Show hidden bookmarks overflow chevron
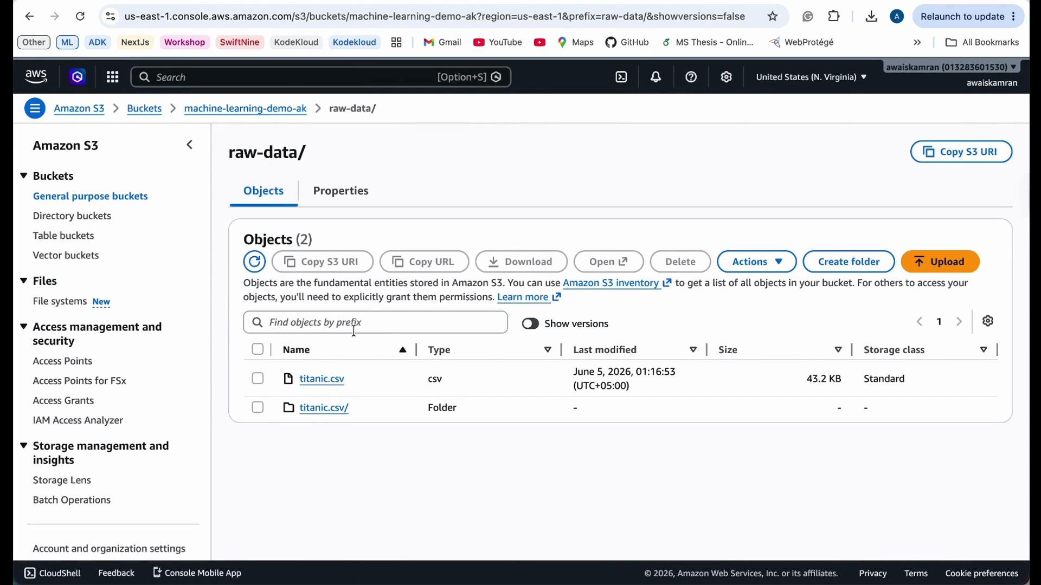1041x585 pixels. coord(917,43)
